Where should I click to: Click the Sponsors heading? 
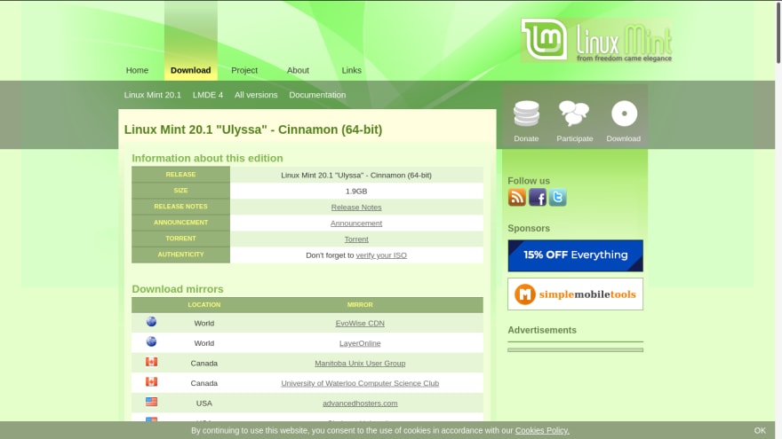point(529,228)
